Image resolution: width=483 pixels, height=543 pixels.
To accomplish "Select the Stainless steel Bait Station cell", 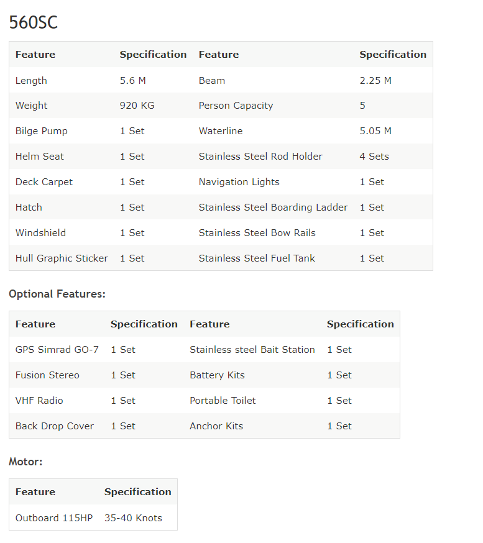I will (252, 350).
